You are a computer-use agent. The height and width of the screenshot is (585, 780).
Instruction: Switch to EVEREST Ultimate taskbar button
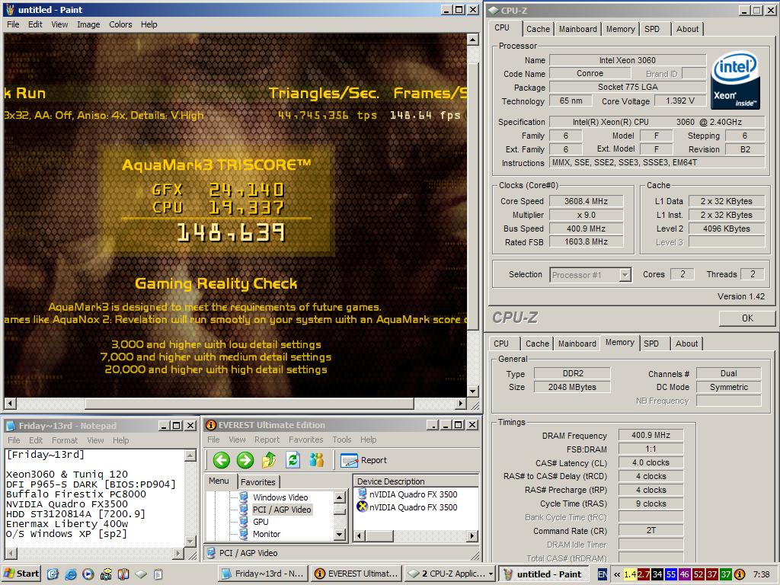coord(356,574)
